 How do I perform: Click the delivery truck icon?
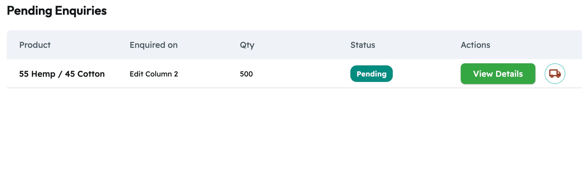[555, 74]
